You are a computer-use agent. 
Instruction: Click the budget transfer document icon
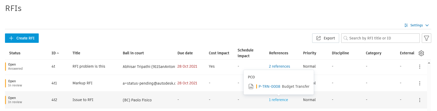pyautogui.click(x=251, y=86)
